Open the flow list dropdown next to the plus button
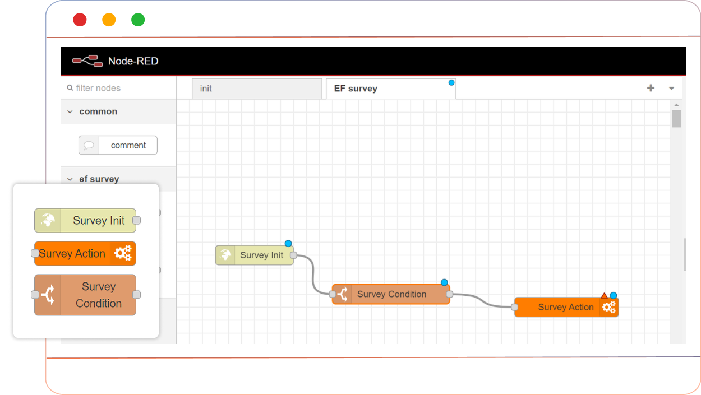701x395 pixels. [671, 88]
